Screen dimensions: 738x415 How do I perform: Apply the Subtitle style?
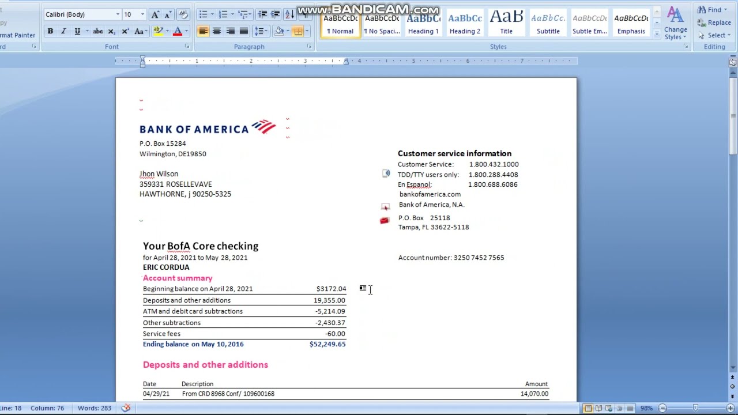click(x=548, y=23)
